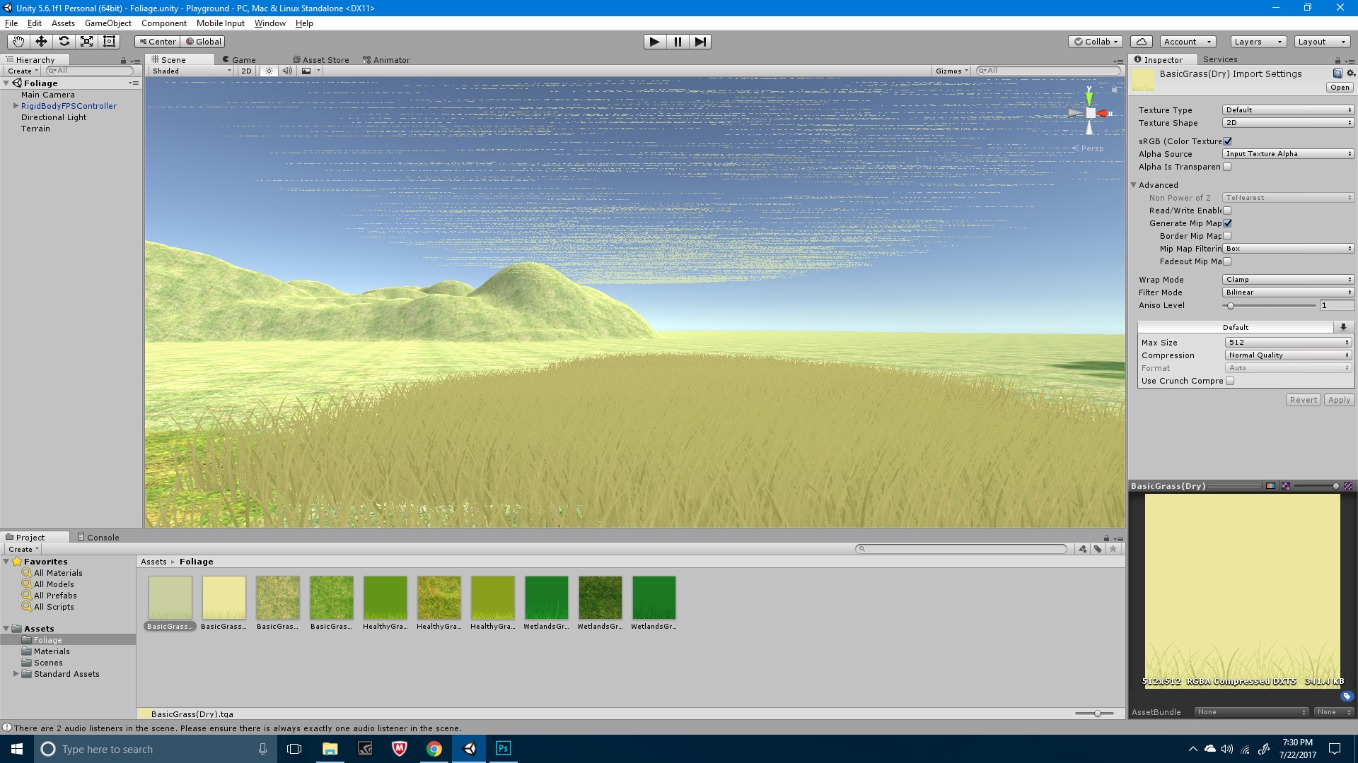Select the Rect transform tool
Viewport: 1358px width, 763px height.
coord(109,42)
